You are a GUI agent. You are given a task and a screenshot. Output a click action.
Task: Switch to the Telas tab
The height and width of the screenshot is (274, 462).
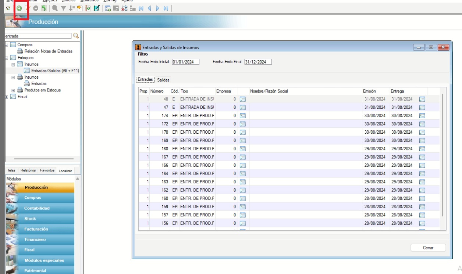click(x=11, y=170)
